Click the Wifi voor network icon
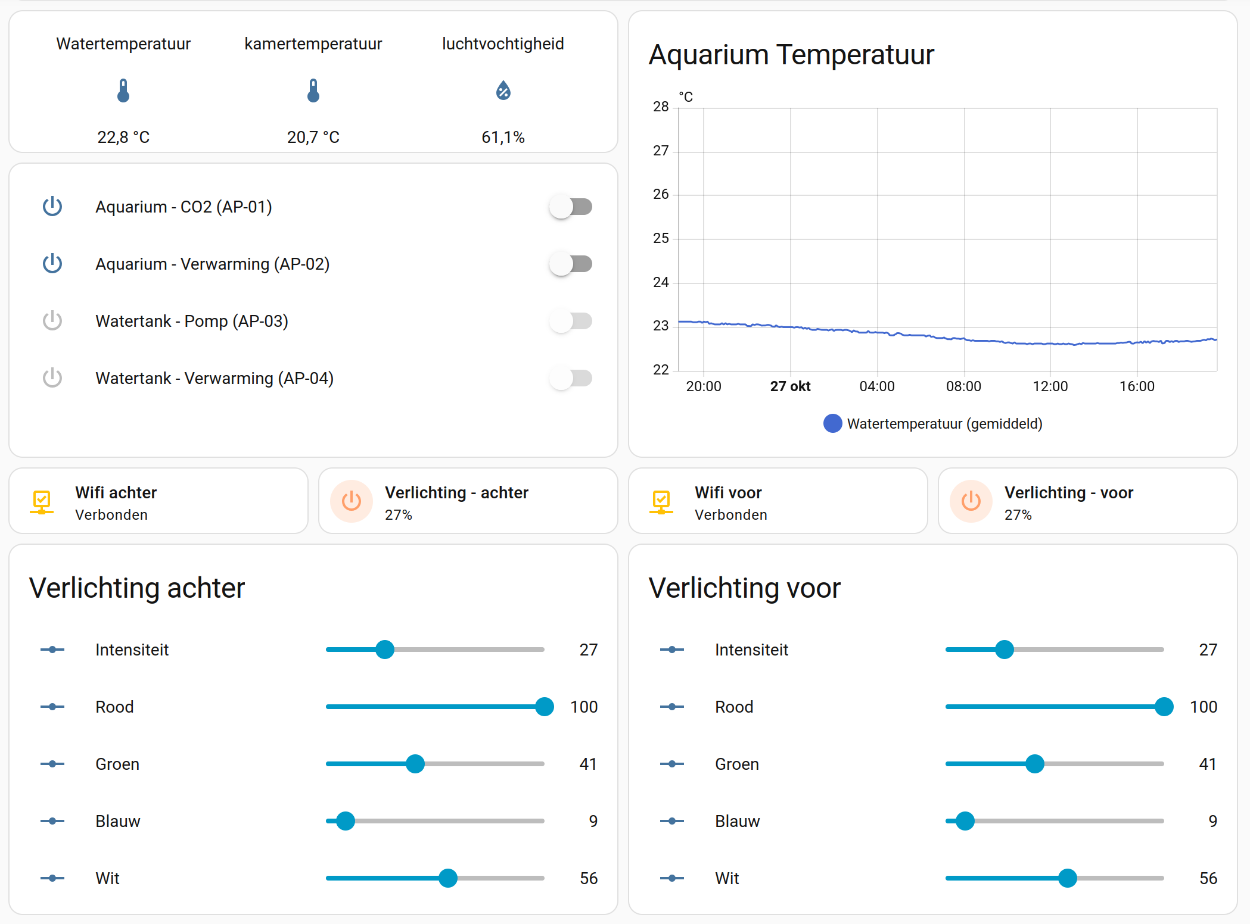Image resolution: width=1250 pixels, height=924 pixels. point(661,501)
